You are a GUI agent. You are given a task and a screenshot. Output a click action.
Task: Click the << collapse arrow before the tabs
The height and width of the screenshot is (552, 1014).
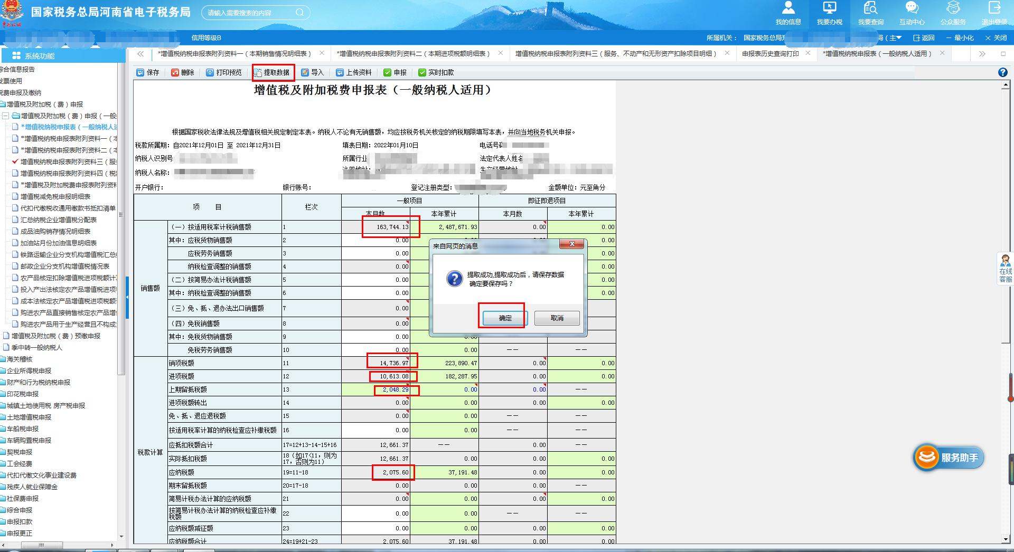(140, 53)
